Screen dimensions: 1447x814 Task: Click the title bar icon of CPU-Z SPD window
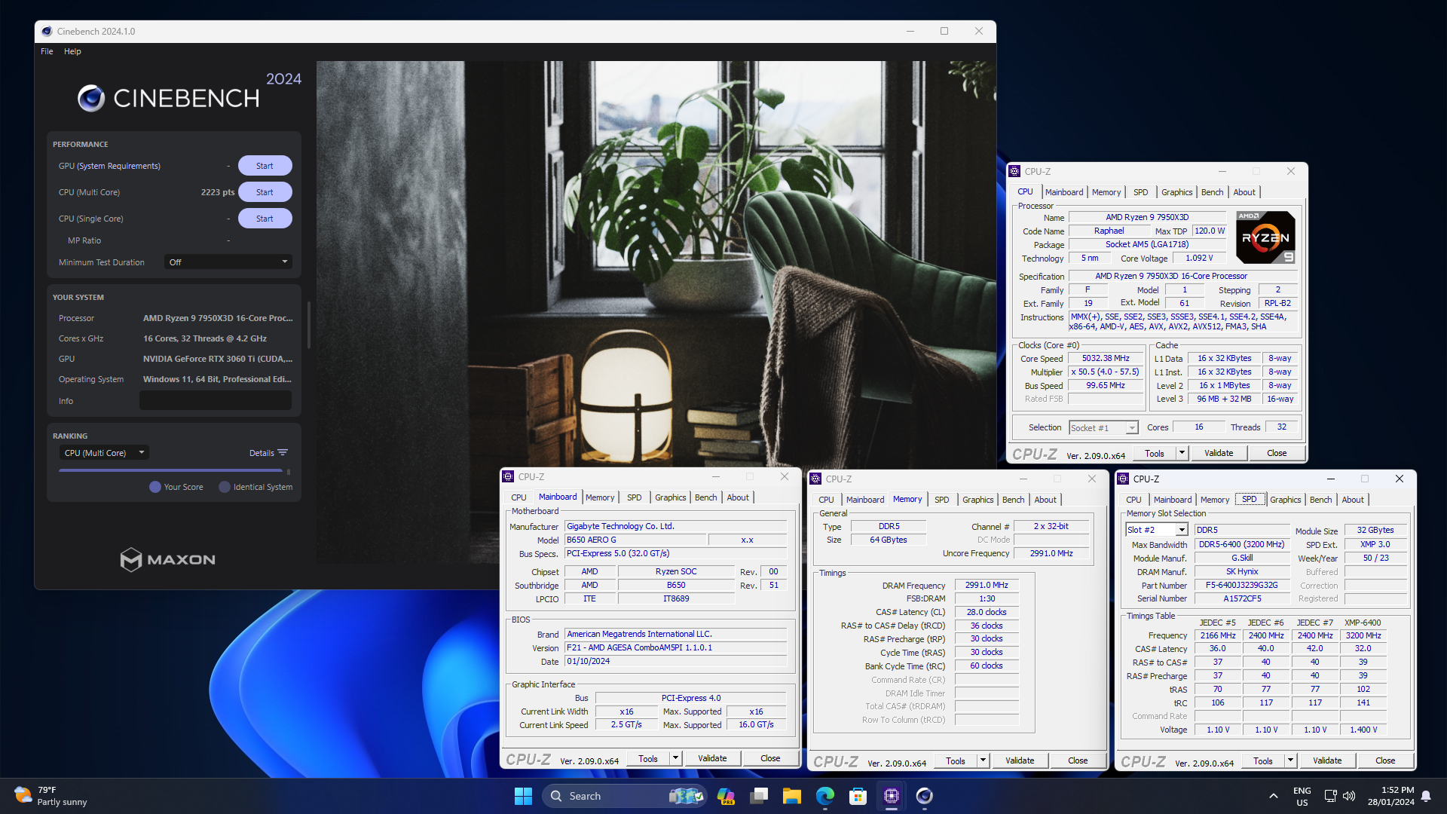tap(1124, 479)
